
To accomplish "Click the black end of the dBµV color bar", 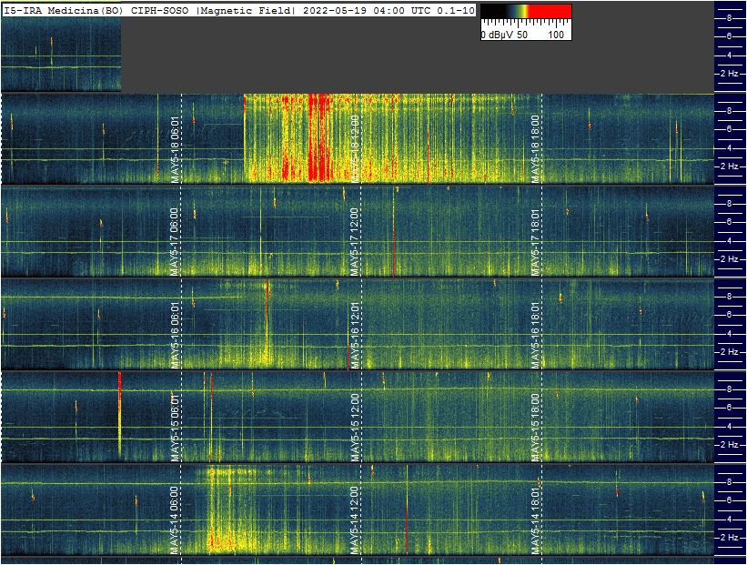I will pos(490,12).
